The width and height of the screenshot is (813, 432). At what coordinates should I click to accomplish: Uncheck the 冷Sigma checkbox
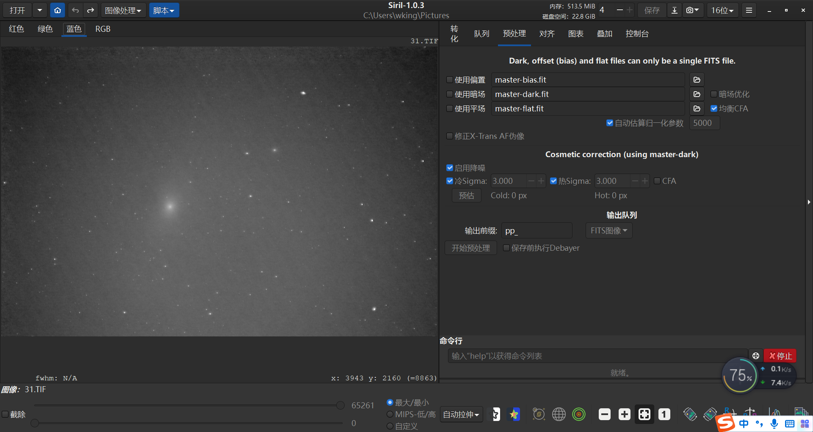click(450, 181)
